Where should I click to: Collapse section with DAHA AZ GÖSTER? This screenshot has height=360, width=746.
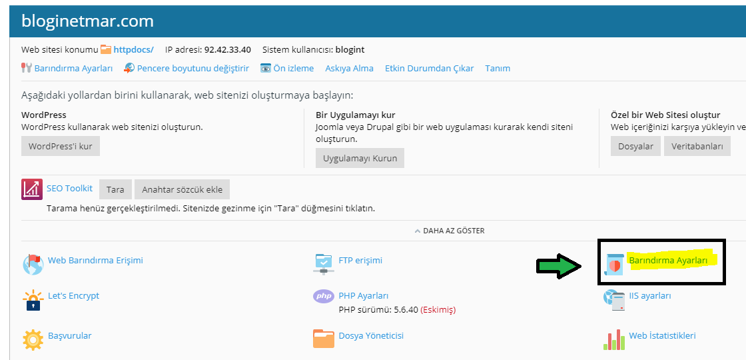(x=450, y=231)
